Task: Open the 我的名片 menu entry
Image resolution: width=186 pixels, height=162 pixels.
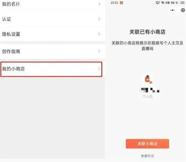Action: pyautogui.click(x=51, y=4)
